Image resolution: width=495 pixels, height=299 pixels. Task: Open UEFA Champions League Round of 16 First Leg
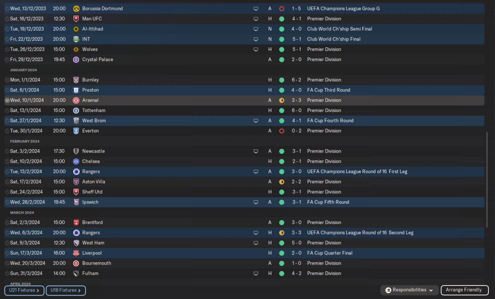pos(357,172)
